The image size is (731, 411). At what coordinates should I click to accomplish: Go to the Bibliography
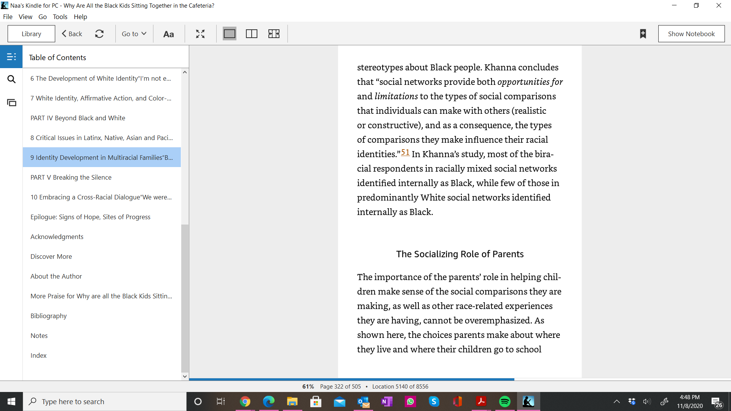coord(102,316)
